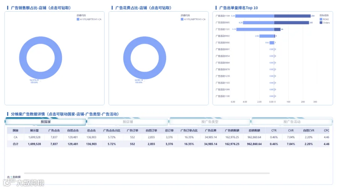Select the CA country row cell
The height and width of the screenshot is (189, 337).
pyautogui.click(x=15, y=137)
